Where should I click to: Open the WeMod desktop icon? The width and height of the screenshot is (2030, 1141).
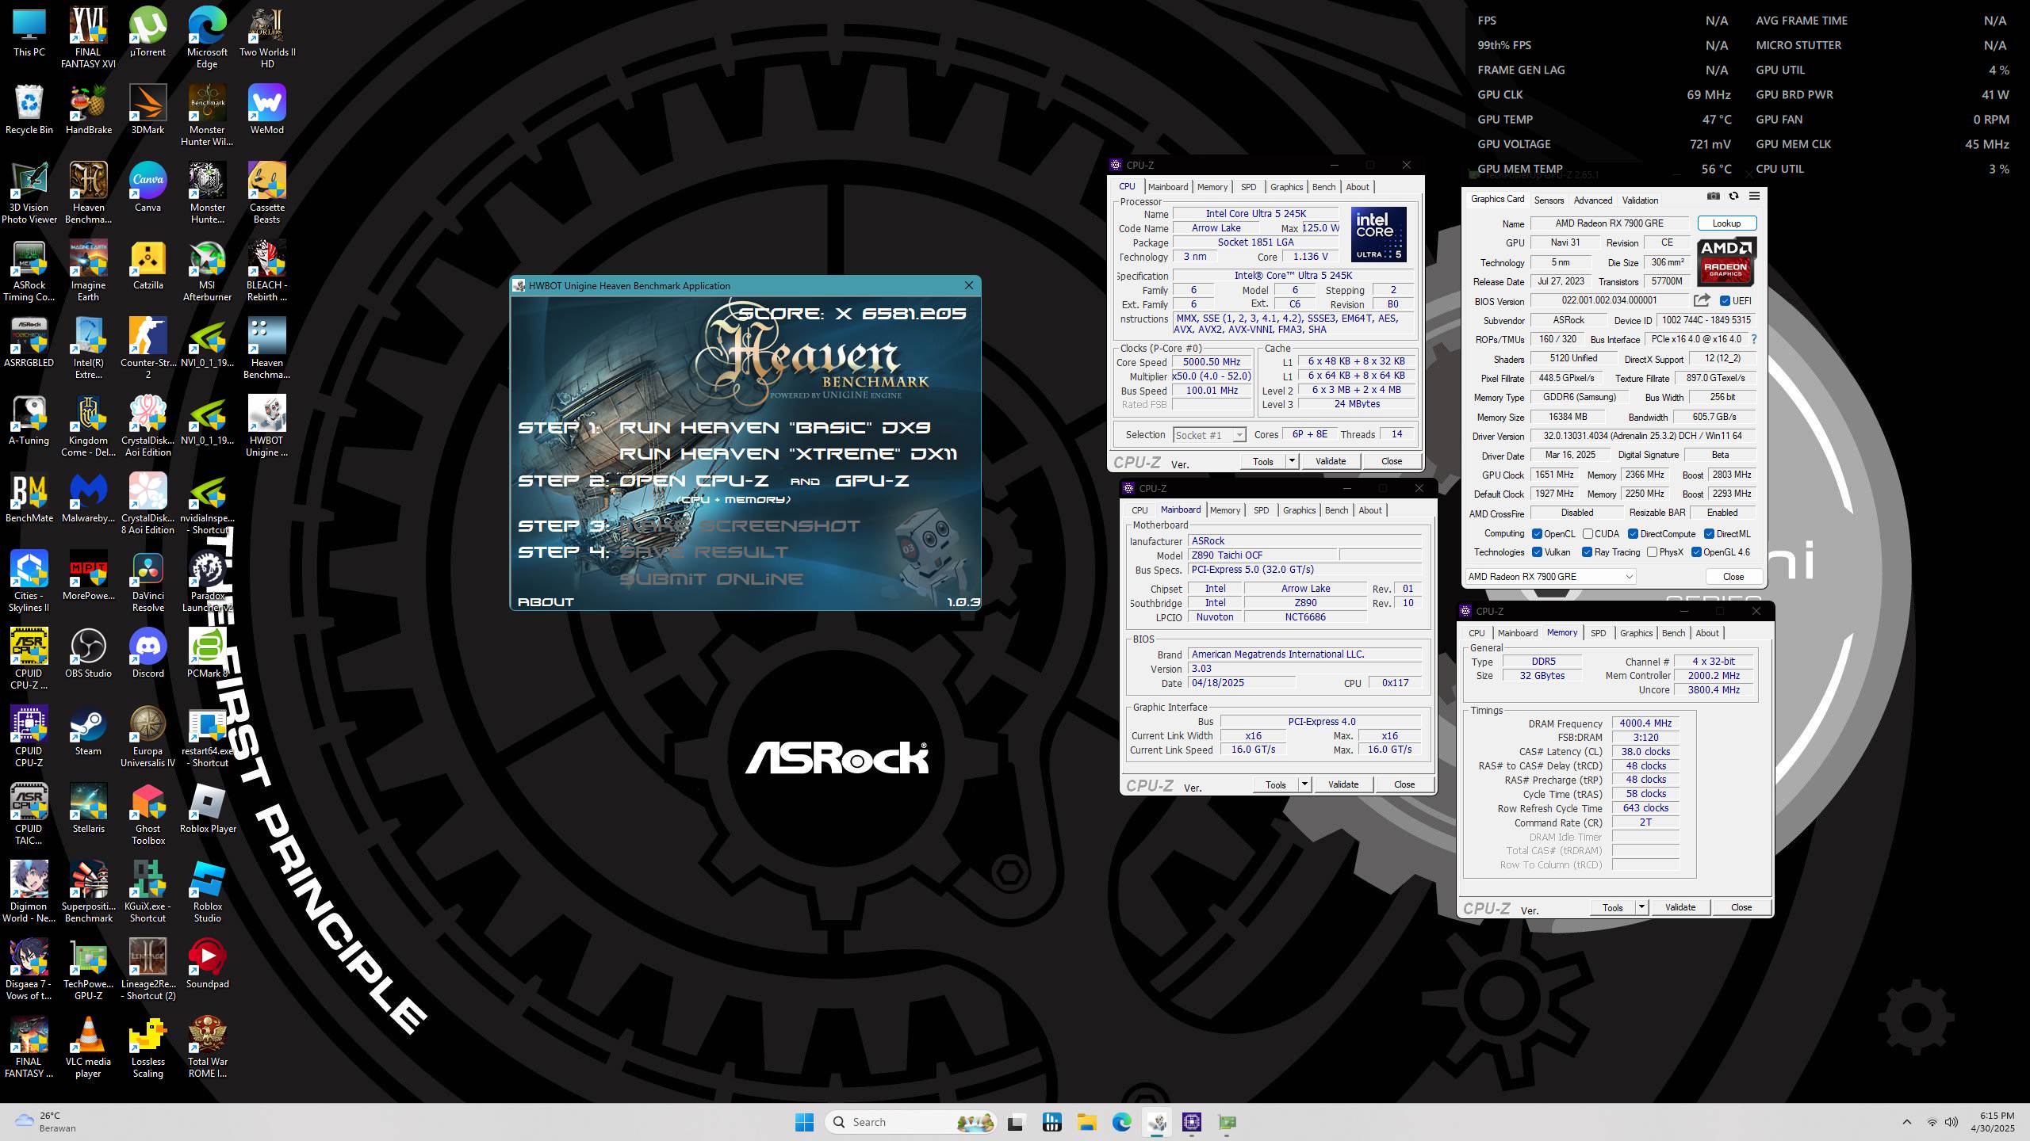point(266,110)
